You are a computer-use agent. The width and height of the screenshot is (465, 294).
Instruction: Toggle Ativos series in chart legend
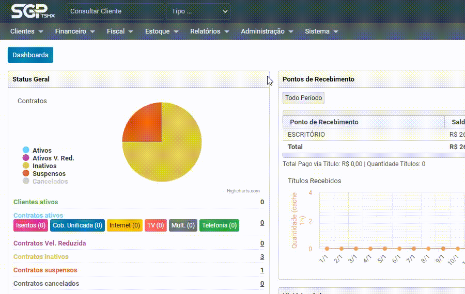pos(42,151)
